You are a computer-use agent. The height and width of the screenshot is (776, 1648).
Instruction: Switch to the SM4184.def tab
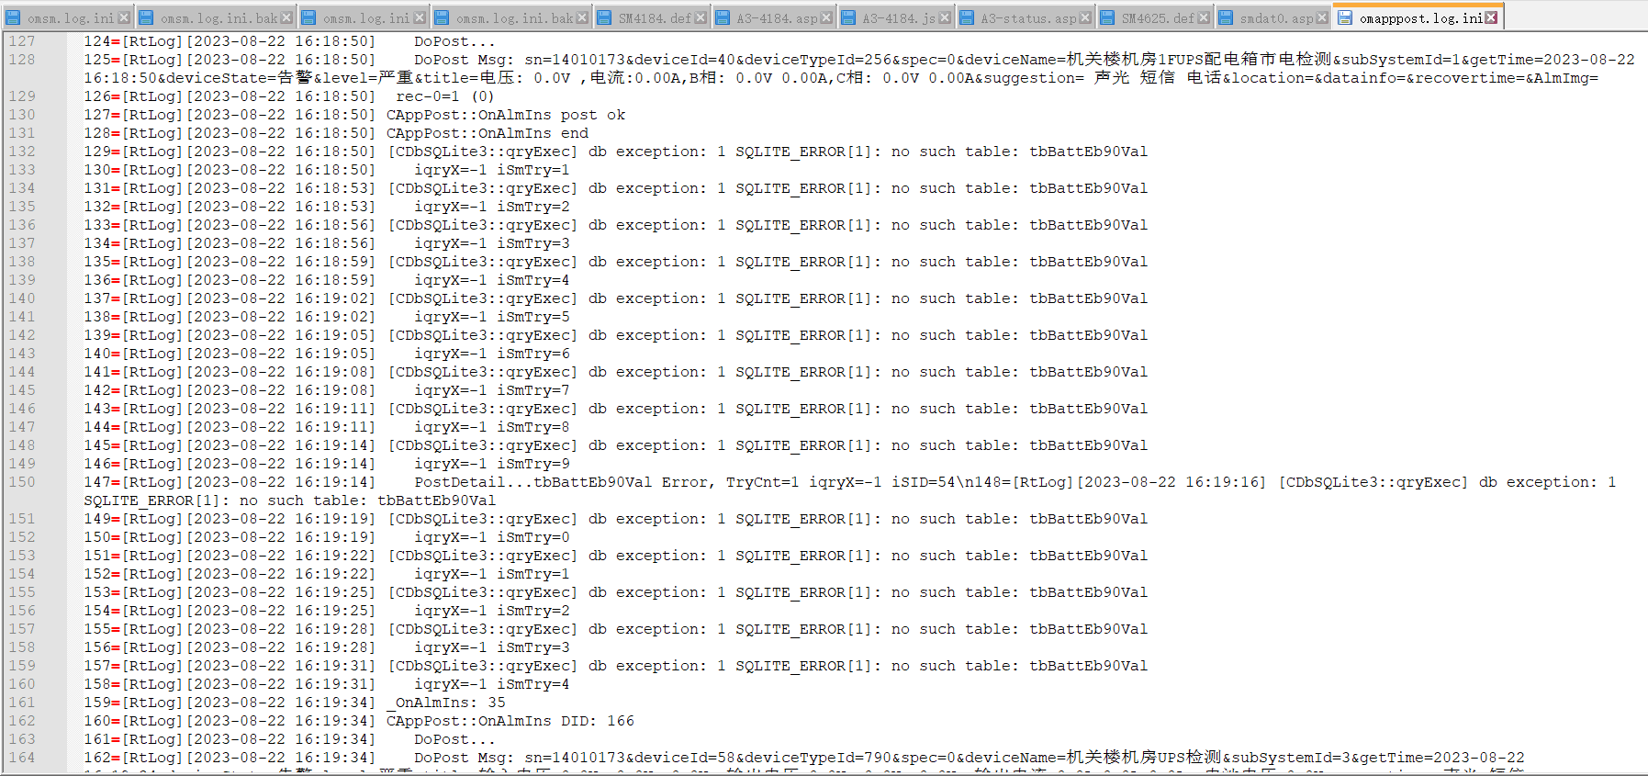(x=654, y=18)
